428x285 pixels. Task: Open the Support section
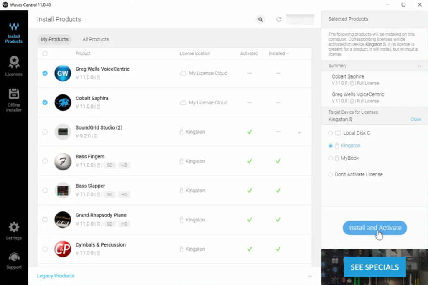[14, 261]
